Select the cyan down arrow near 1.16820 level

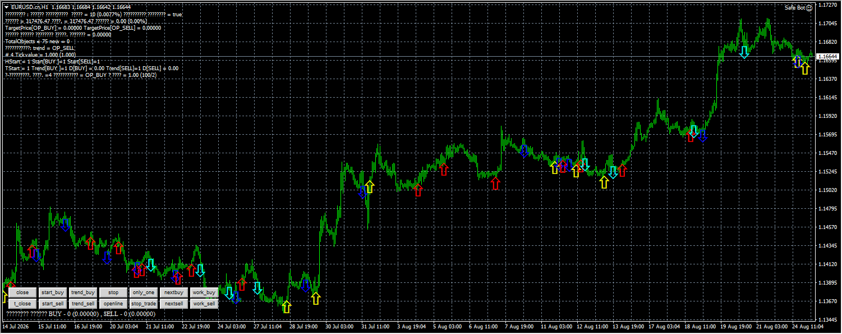point(744,52)
